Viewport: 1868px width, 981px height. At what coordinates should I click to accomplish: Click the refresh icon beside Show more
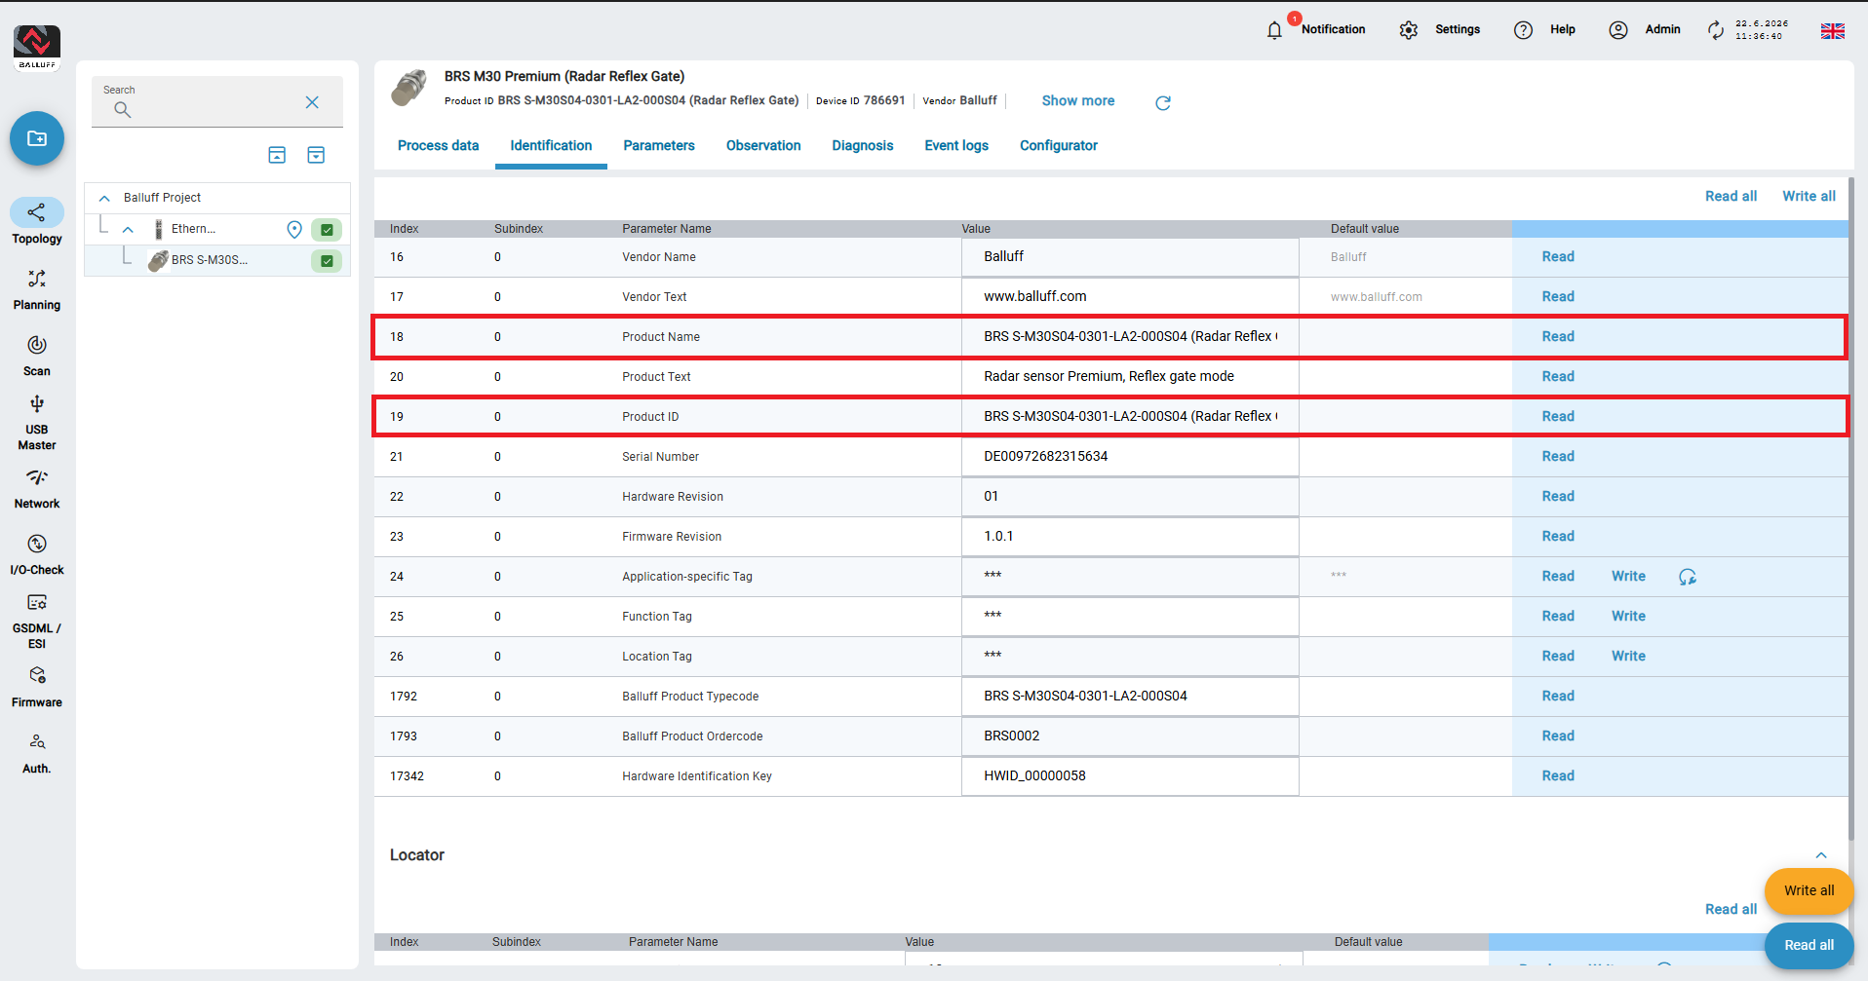[x=1163, y=102]
